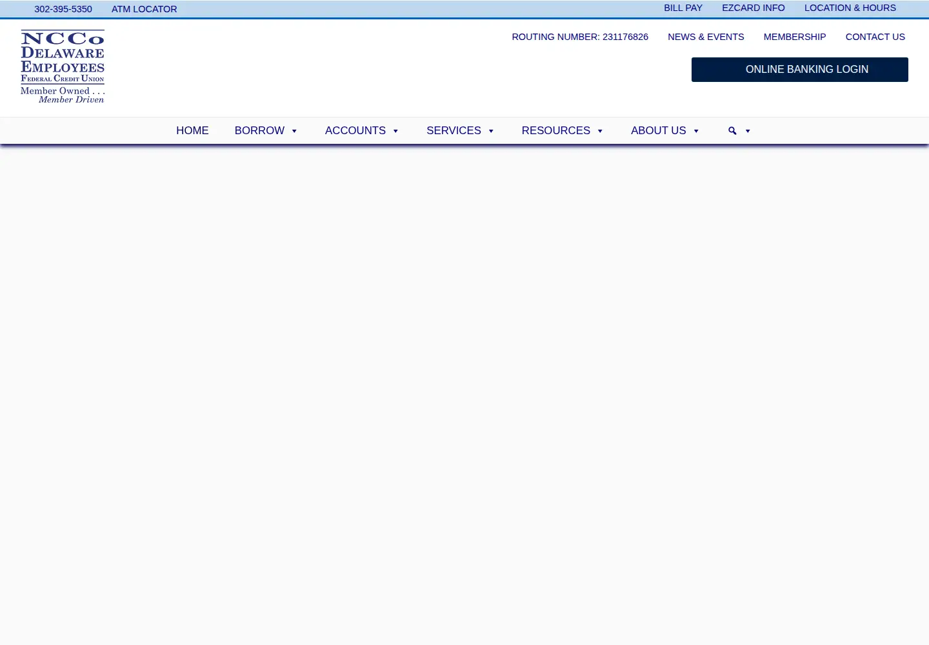Open the Services menu
Screen dimensions: 929x645
(454, 130)
